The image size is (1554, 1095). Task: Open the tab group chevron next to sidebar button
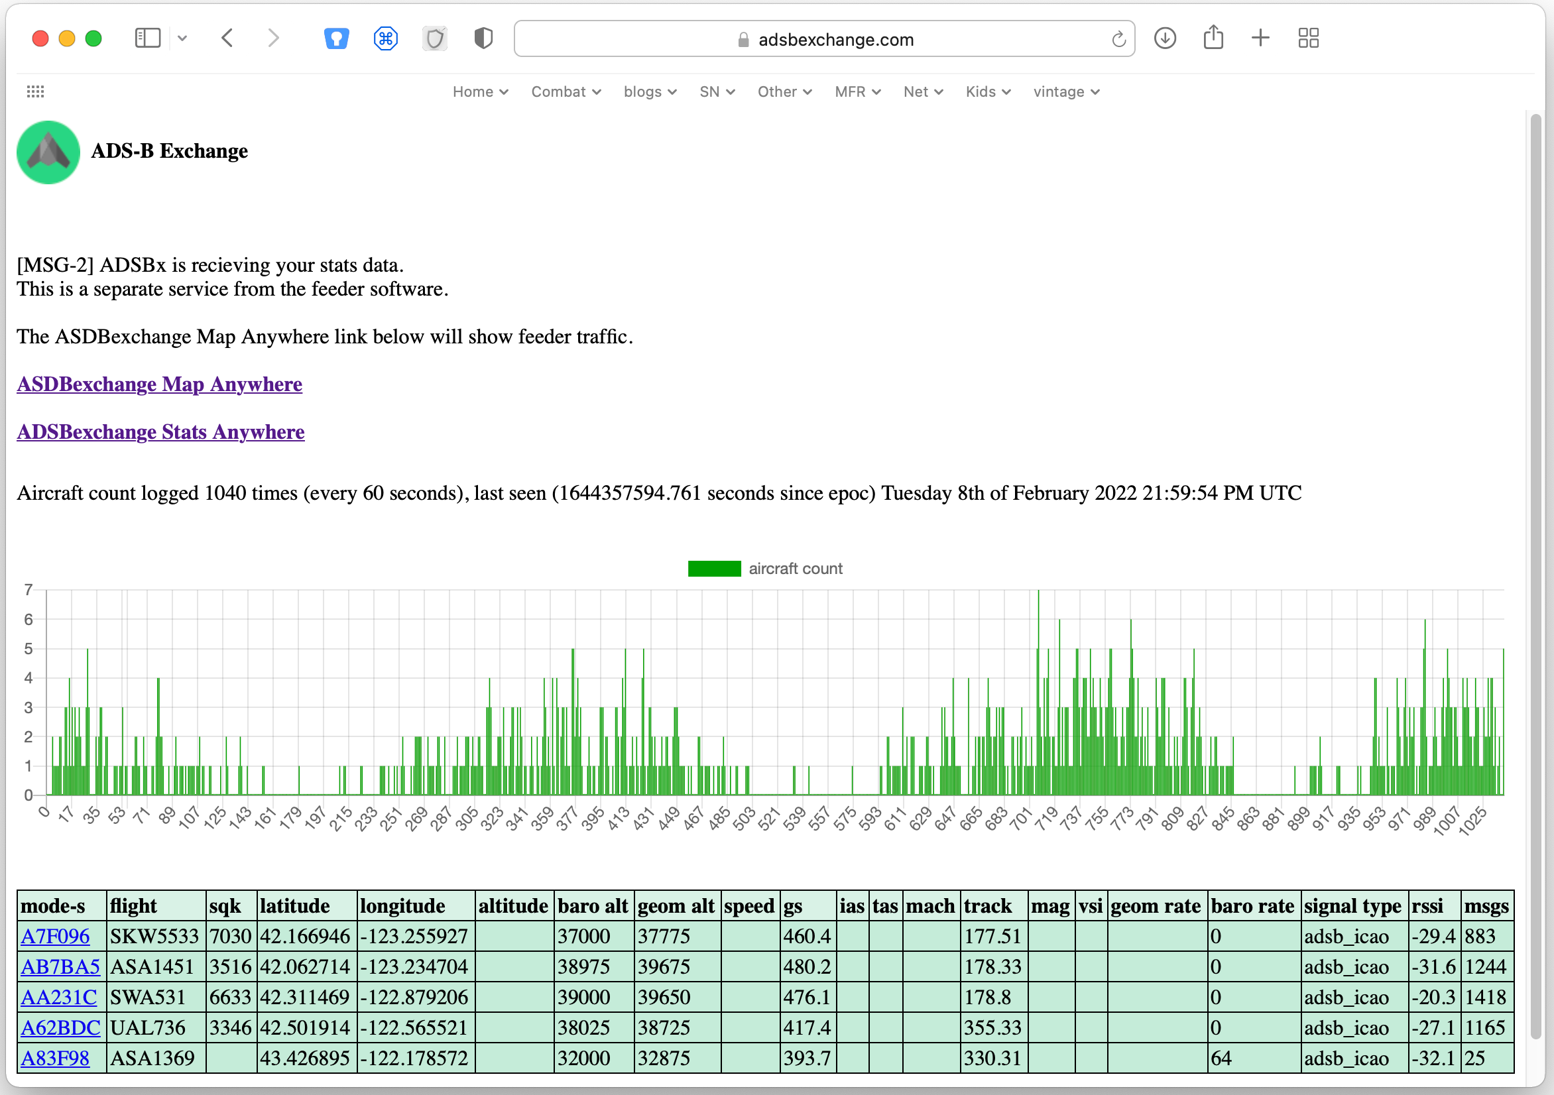(182, 38)
